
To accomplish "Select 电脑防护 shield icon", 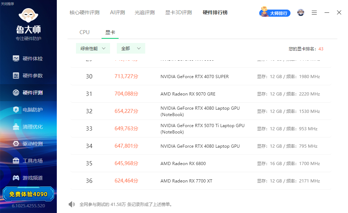I will point(16,110).
